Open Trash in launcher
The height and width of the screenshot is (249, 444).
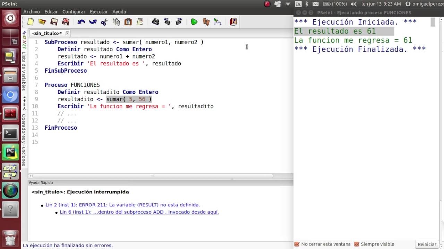point(10,238)
